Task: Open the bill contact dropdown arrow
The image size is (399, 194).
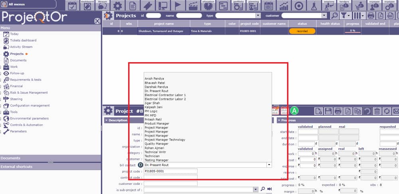Action: point(269,165)
